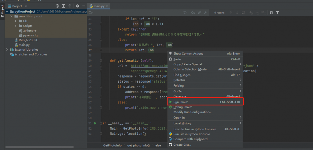Screen dimensions: 313x150
Task: Close the main.py editor tab
Action: (x=107, y=6)
